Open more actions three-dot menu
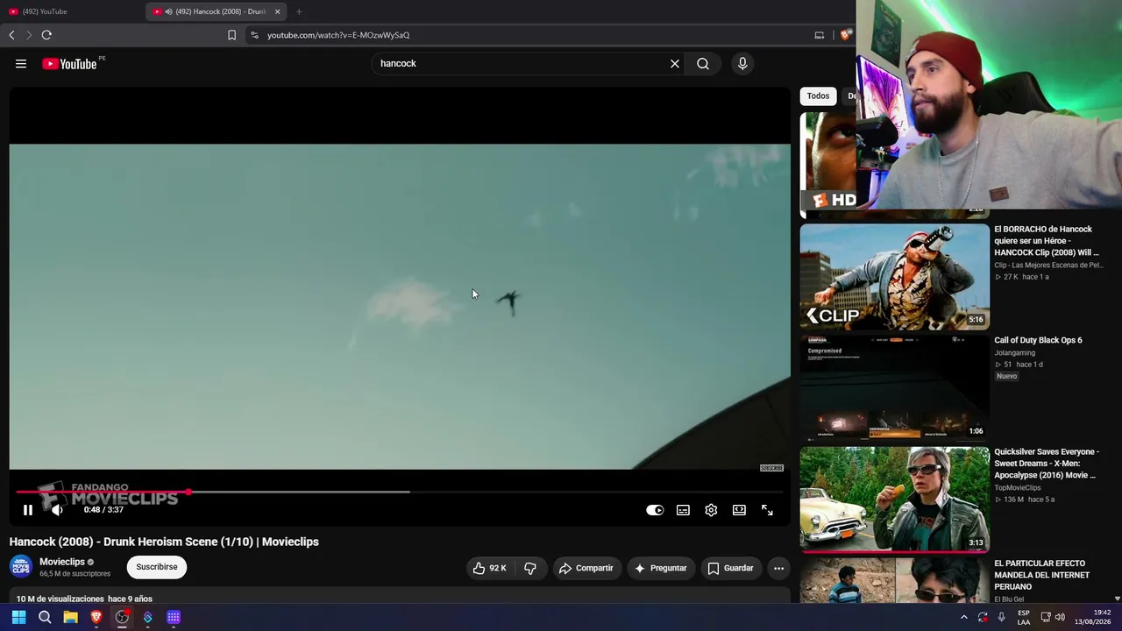1122x631 pixels. pos(778,568)
